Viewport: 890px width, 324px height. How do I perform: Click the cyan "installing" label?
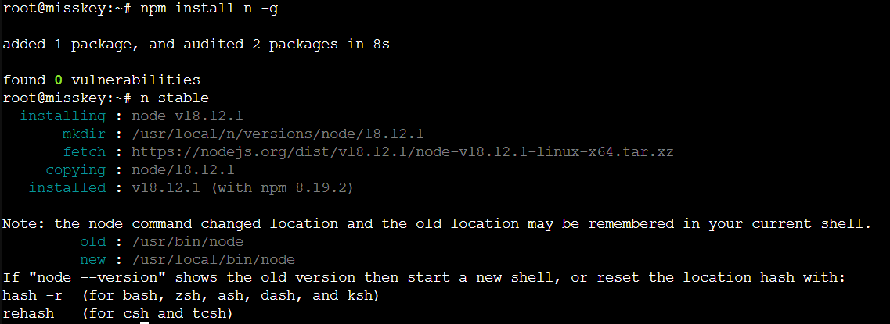pyautogui.click(x=63, y=116)
